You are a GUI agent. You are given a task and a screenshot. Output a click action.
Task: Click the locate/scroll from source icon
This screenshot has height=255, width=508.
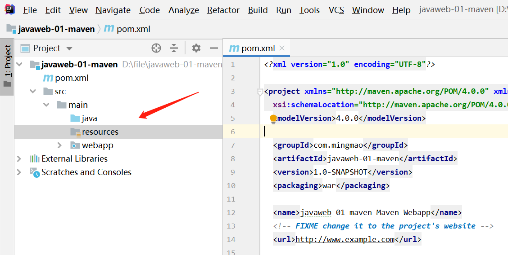(156, 48)
